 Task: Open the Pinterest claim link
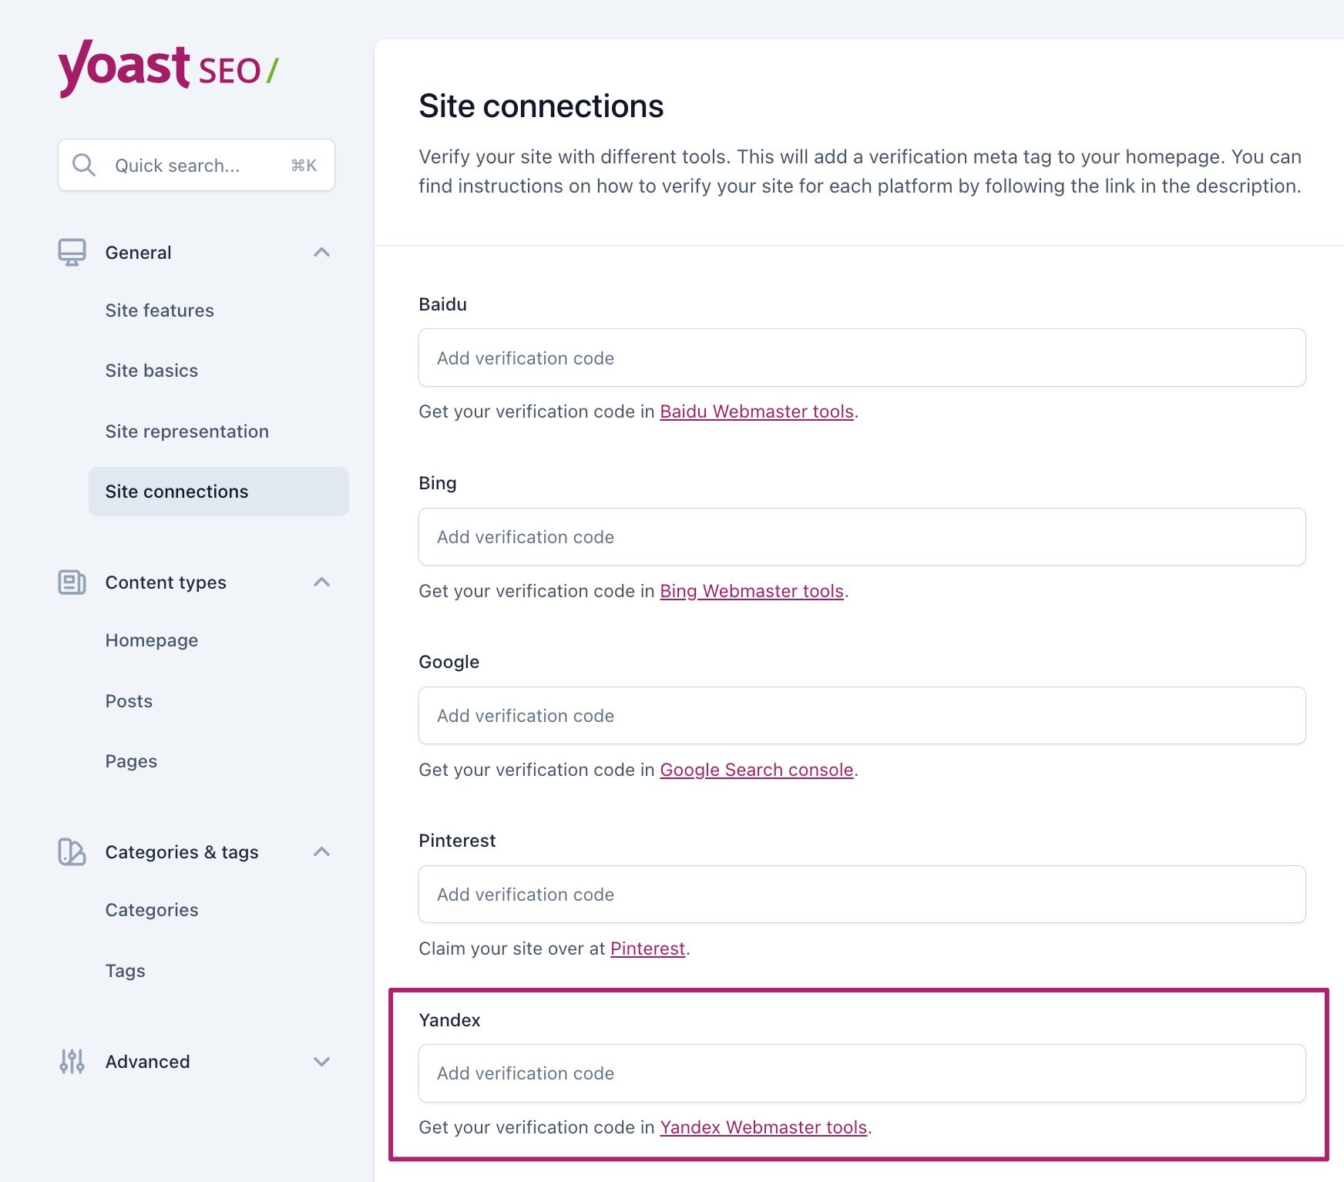click(647, 949)
